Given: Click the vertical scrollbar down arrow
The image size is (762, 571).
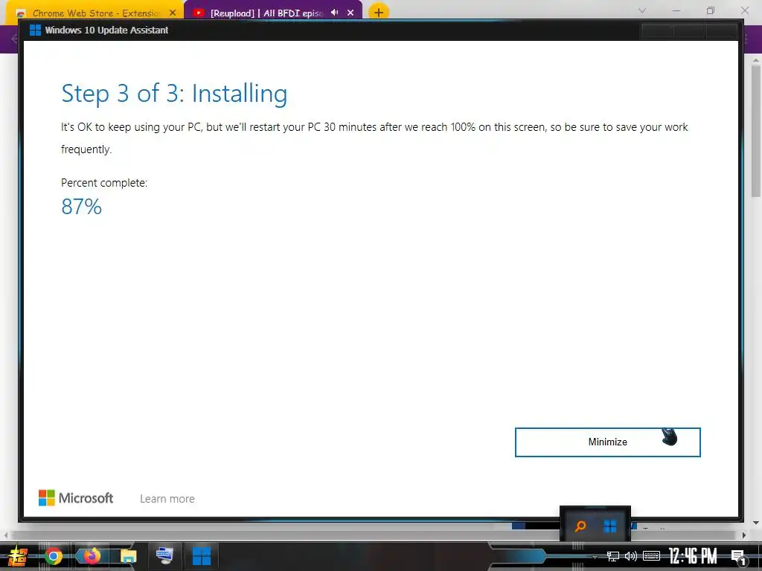Looking at the screenshot, I should tap(756, 523).
